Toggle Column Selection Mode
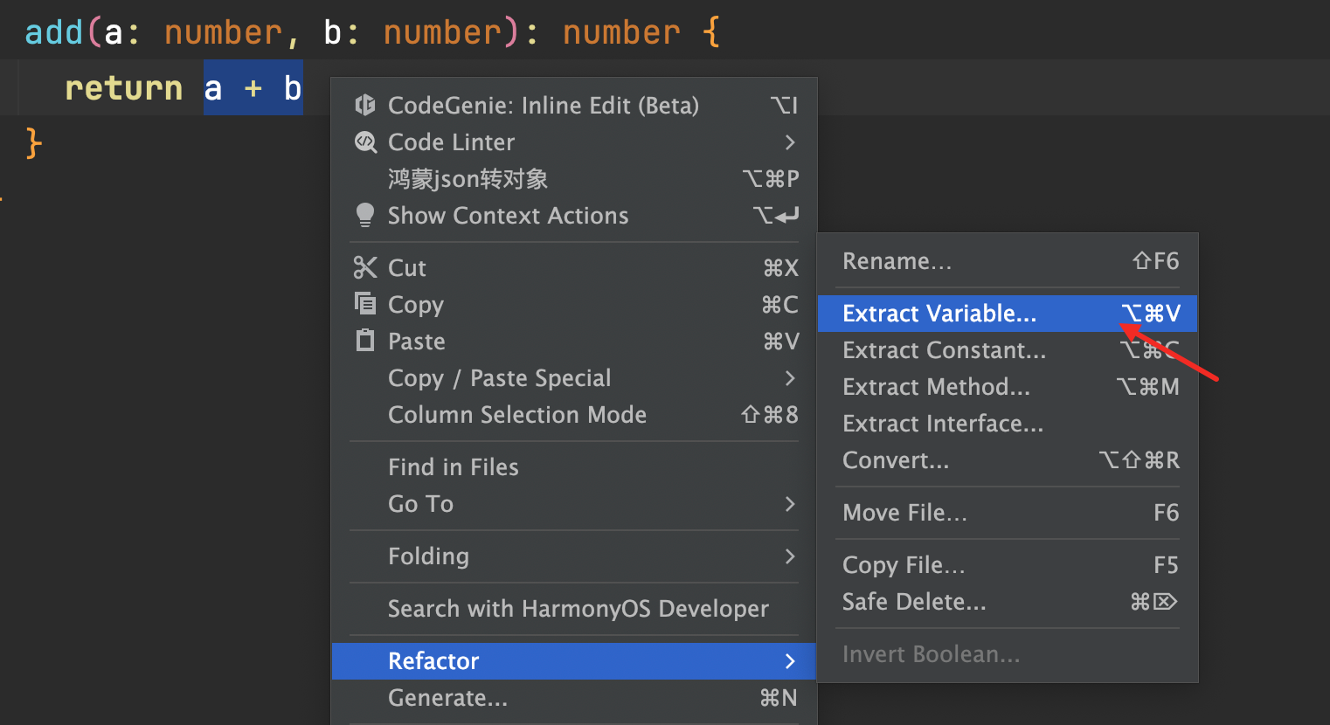The width and height of the screenshot is (1330, 725). click(x=517, y=415)
